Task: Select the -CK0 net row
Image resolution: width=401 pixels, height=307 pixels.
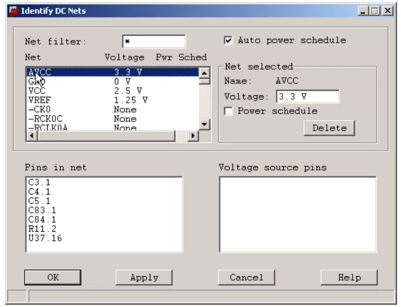Action: pyautogui.click(x=113, y=110)
